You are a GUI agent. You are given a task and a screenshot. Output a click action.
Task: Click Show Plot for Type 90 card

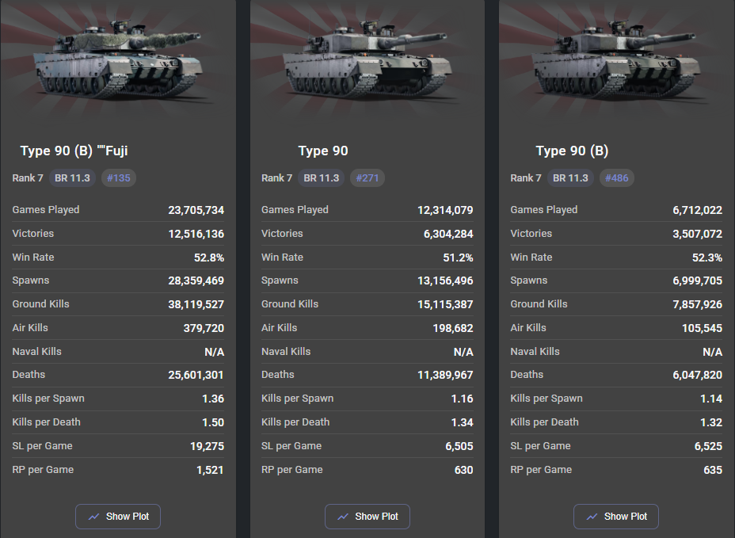tap(367, 517)
